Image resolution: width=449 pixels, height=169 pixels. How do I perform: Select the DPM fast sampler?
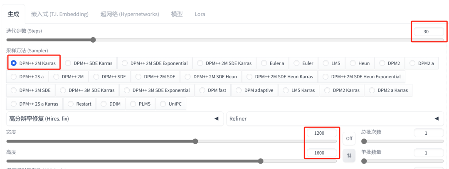click(x=213, y=90)
